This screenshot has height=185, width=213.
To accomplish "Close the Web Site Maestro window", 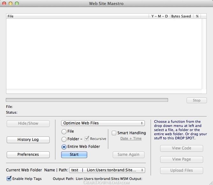I will [4, 3].
